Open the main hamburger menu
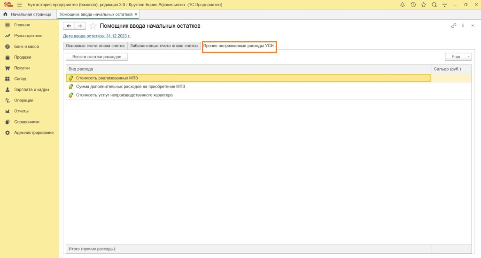Screen dimensions: 481x258 click(x=19, y=5)
